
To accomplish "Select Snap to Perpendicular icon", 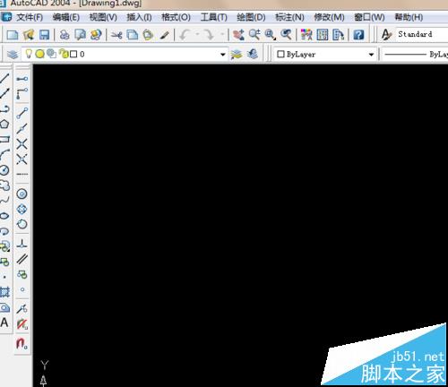I will (22, 244).
